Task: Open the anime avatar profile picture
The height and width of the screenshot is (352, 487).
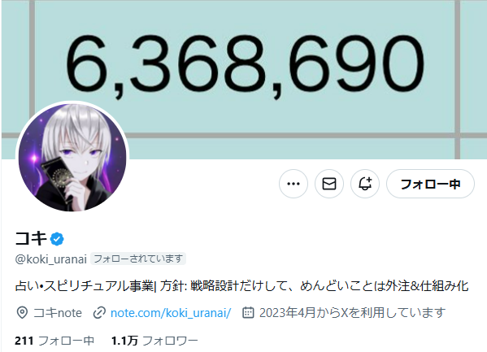Action: 72,158
